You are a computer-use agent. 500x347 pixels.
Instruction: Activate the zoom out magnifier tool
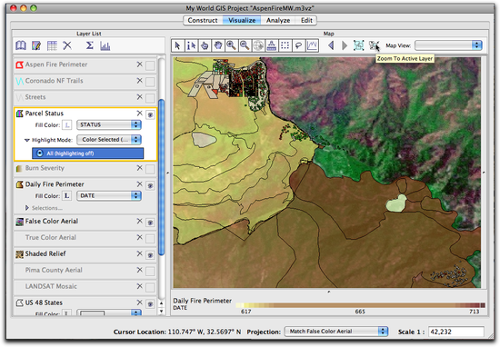(x=245, y=45)
